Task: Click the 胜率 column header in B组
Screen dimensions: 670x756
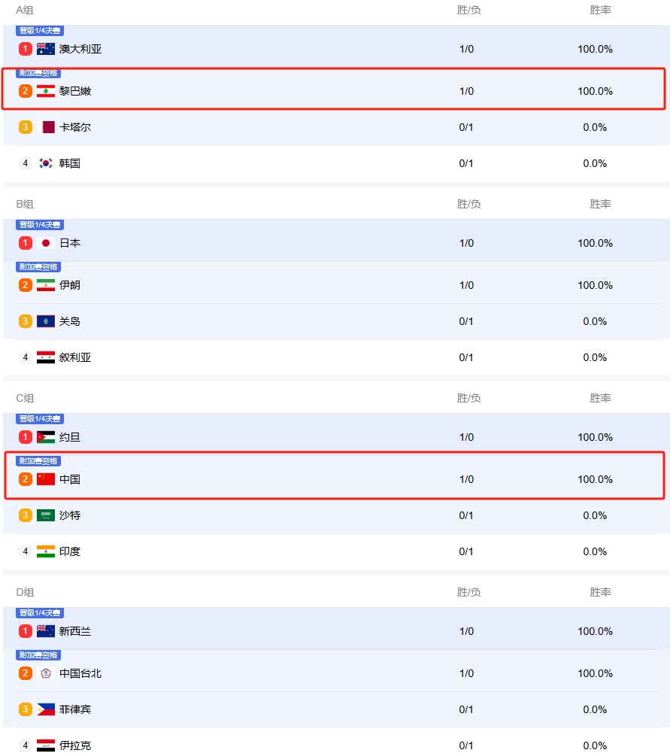Action: point(600,204)
